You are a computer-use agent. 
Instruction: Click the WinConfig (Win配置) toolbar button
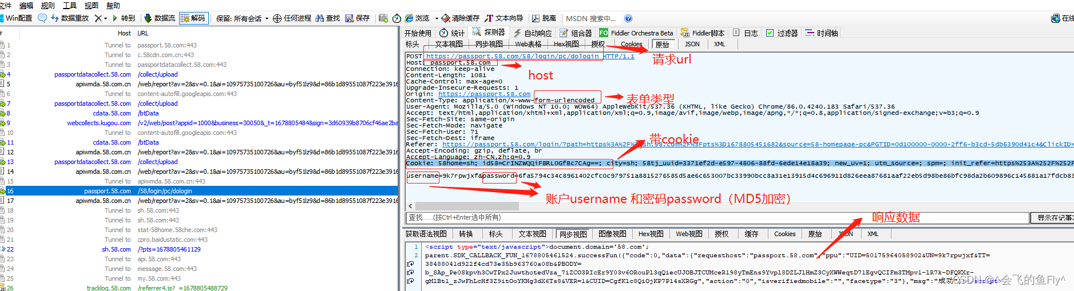[17, 18]
